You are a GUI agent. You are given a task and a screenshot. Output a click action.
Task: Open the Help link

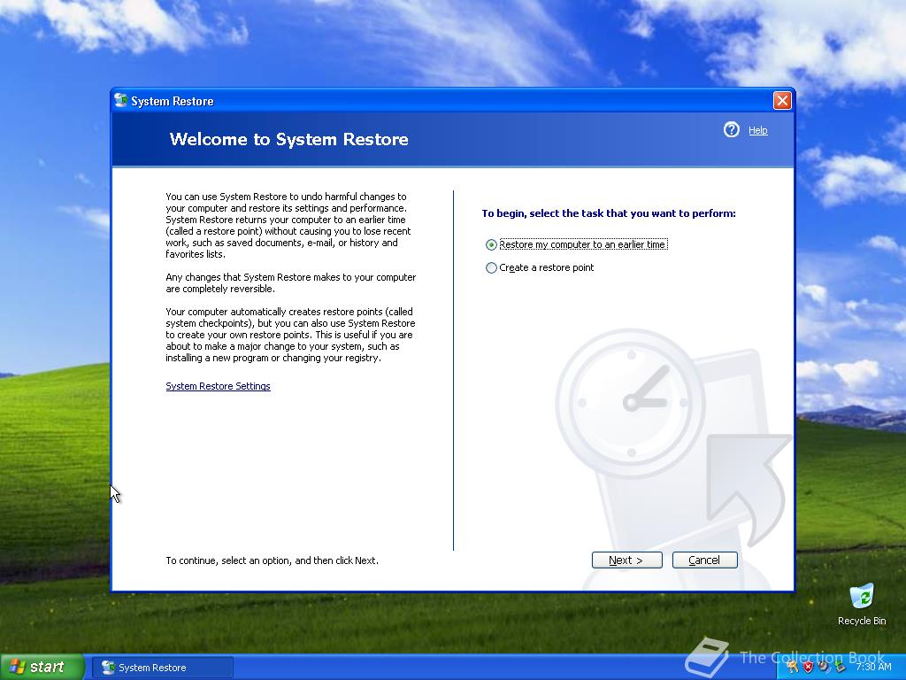tap(757, 130)
